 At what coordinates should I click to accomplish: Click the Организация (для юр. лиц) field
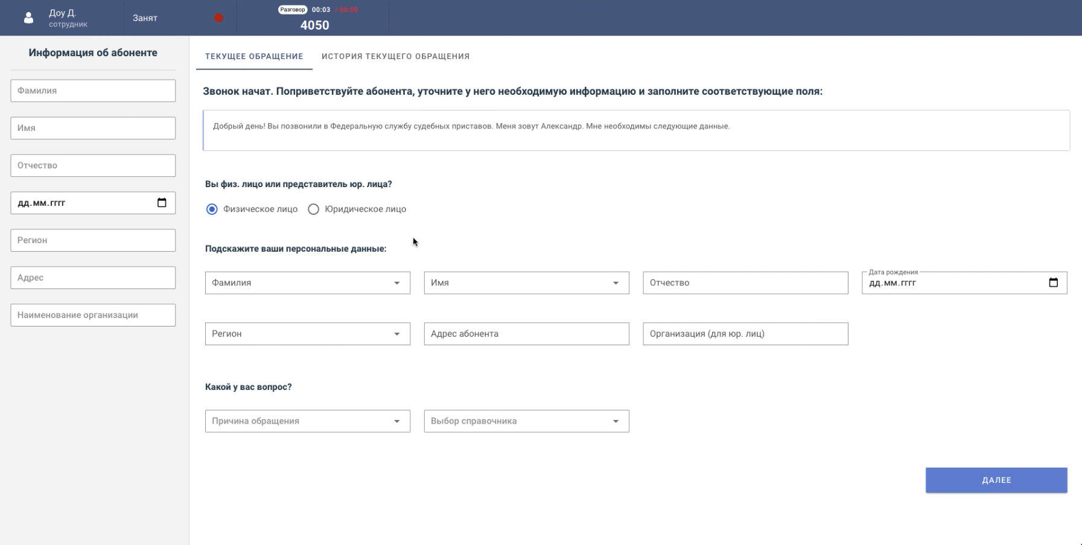point(745,334)
